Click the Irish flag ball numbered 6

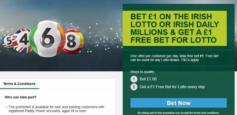pos(47,39)
